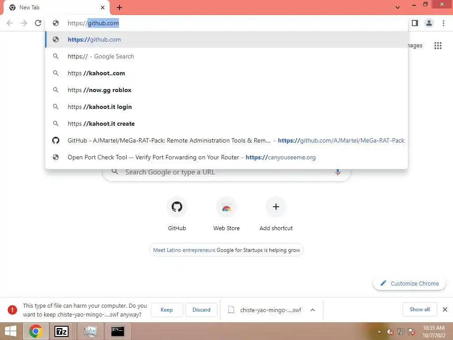Open the MeGa-RAT-Pack GitHub history suggestion

(x=226, y=140)
